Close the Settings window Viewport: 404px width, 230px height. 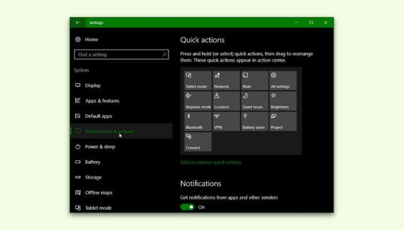(326, 22)
